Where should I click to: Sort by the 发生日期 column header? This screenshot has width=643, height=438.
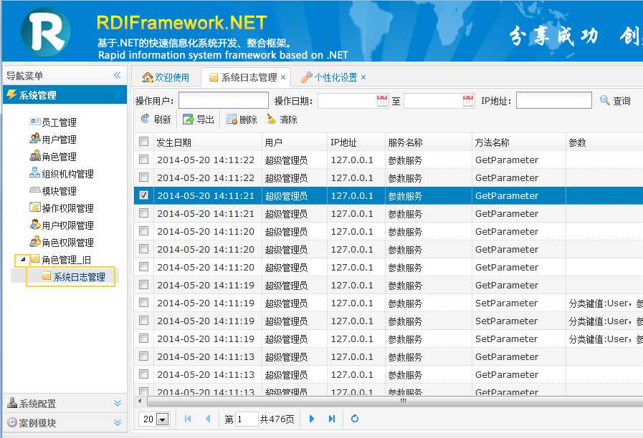207,142
